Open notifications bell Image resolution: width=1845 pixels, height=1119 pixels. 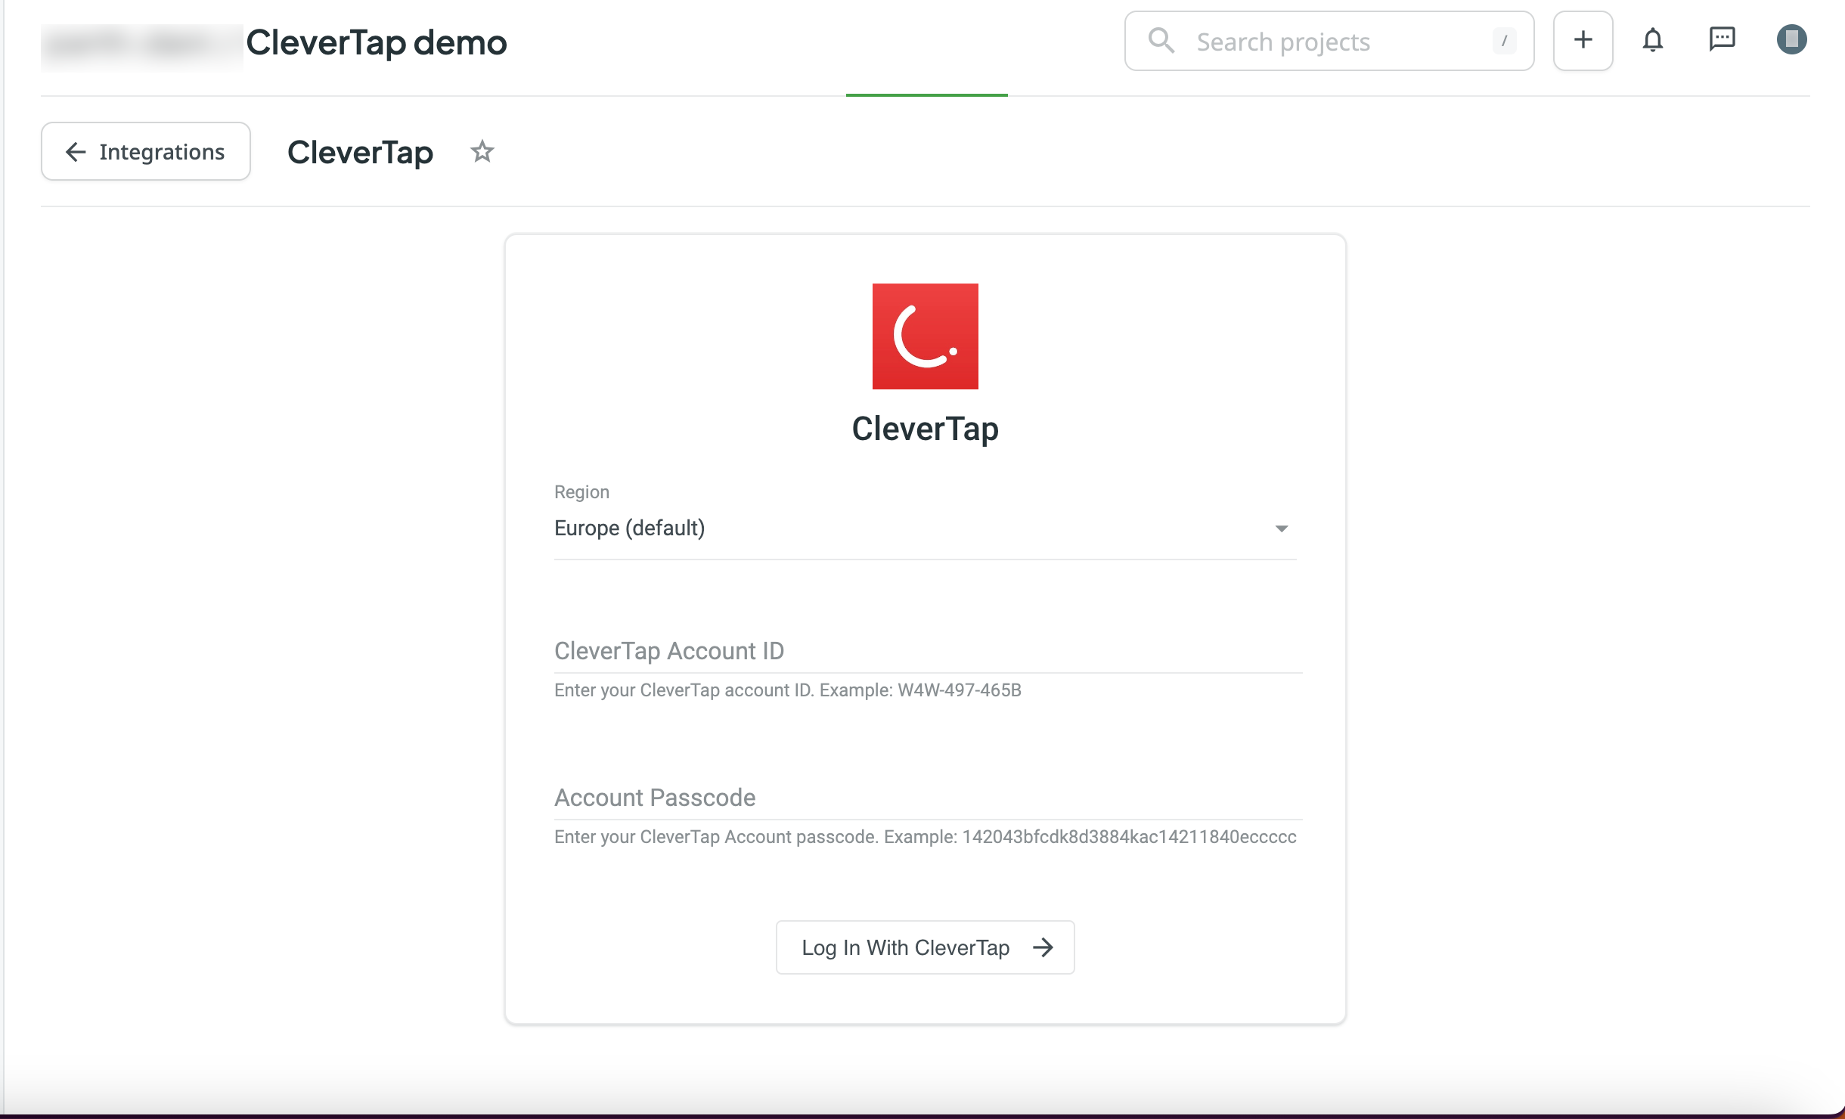coord(1653,40)
